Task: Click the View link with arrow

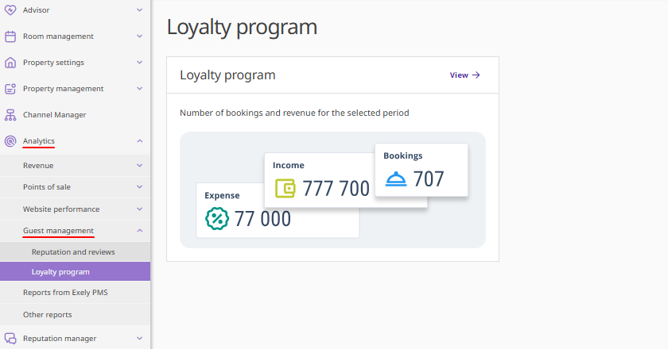Action: click(465, 75)
